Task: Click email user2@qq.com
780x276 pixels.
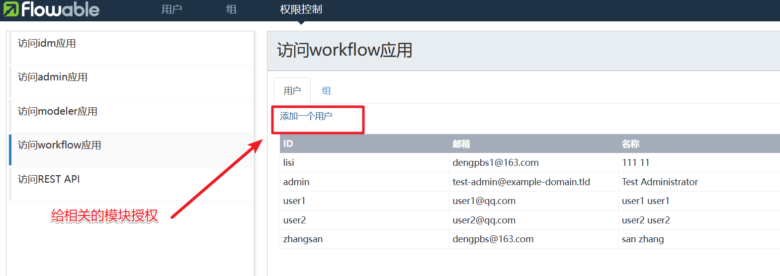Action: (x=484, y=220)
